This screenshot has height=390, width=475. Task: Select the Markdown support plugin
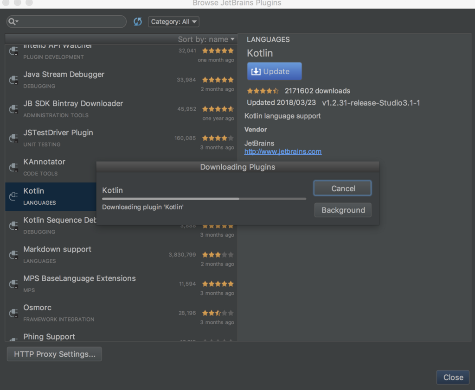121,255
